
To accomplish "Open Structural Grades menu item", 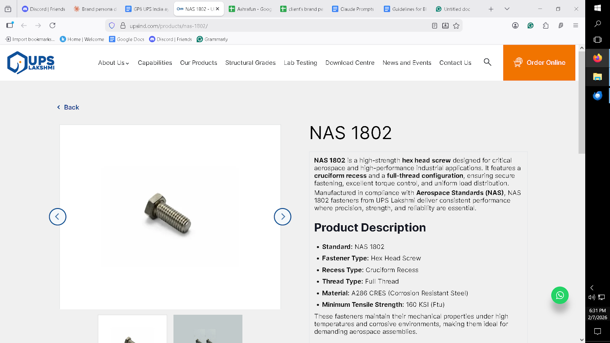I will (250, 63).
